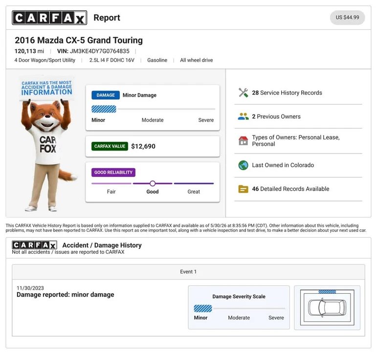The height and width of the screenshot is (352, 376).
Task: Click the striped bar in Damage Severity Scale
Action: click(203, 308)
